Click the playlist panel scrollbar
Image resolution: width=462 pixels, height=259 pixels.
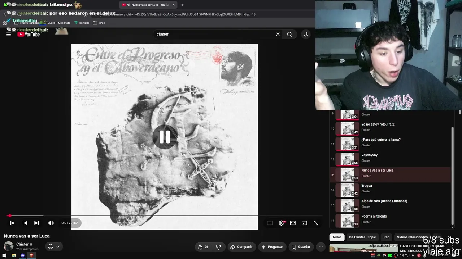point(453,176)
